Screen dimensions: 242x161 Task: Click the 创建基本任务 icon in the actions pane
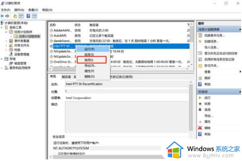click(200, 35)
